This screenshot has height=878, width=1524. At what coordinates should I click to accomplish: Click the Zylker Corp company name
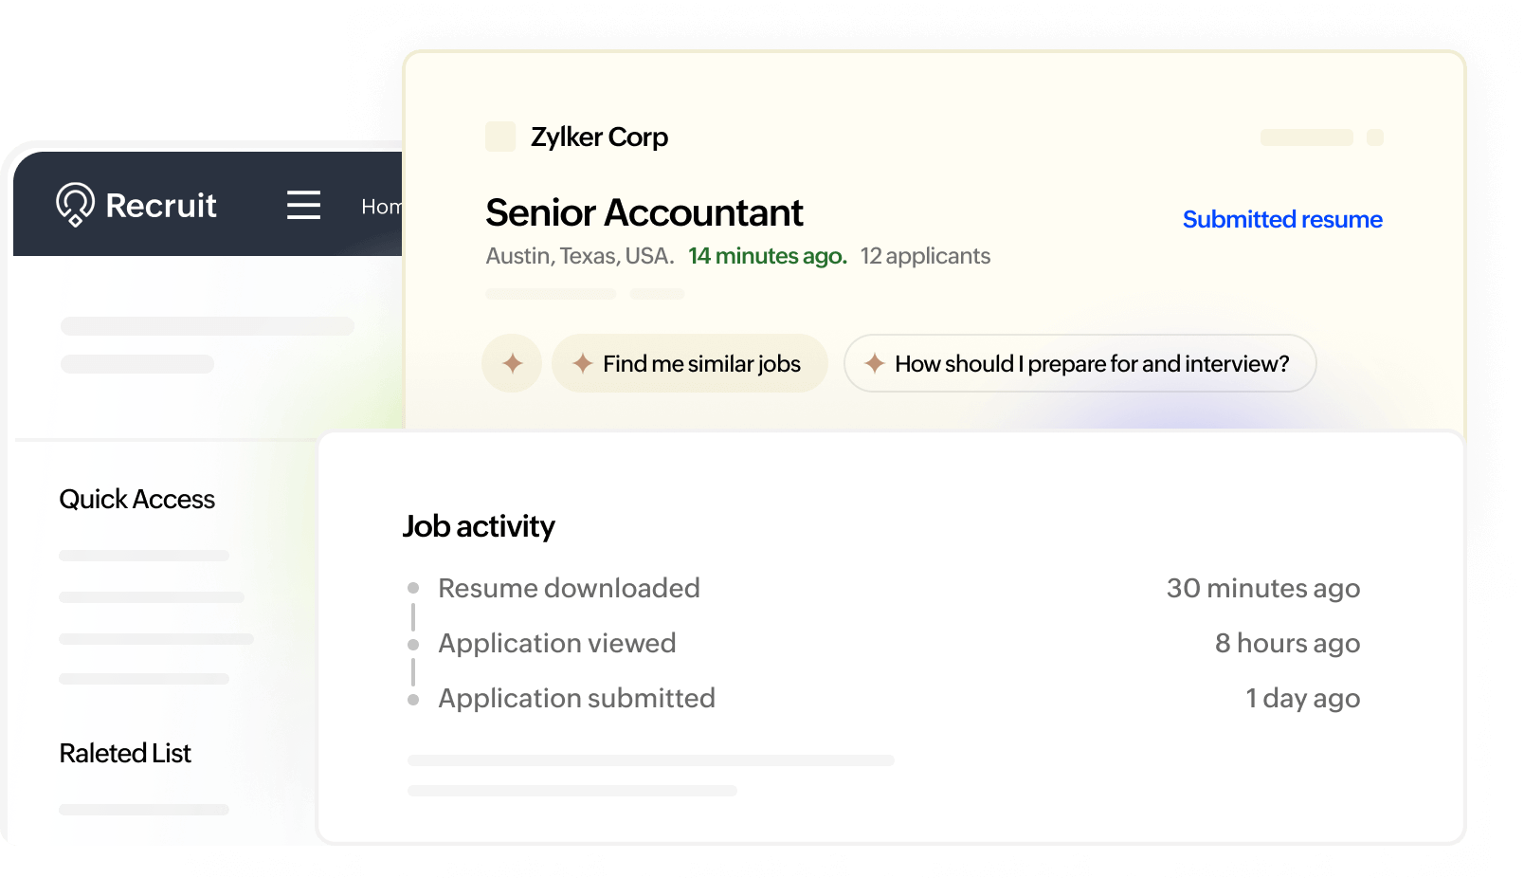[x=599, y=137]
